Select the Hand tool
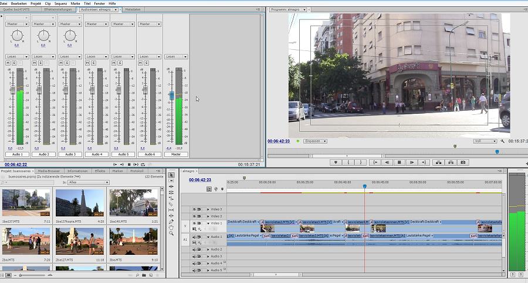 (171, 227)
